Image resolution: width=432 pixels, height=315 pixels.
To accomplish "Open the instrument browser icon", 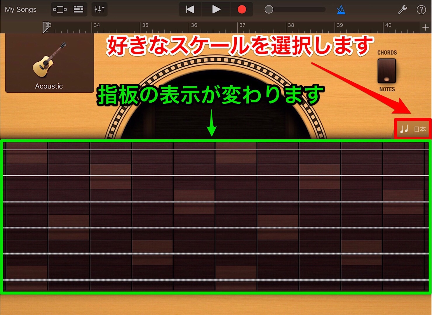I will pyautogui.click(x=60, y=9).
